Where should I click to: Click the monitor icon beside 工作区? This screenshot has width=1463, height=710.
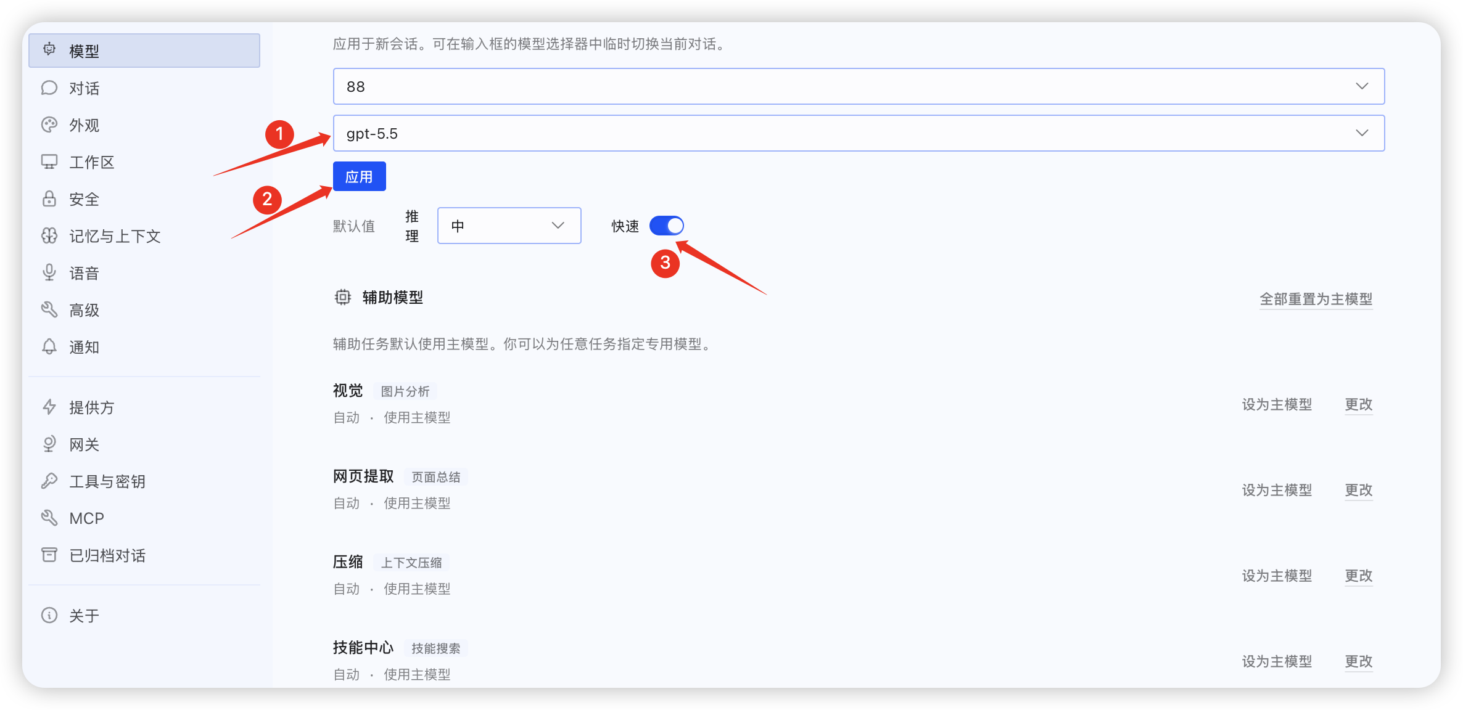(x=49, y=161)
